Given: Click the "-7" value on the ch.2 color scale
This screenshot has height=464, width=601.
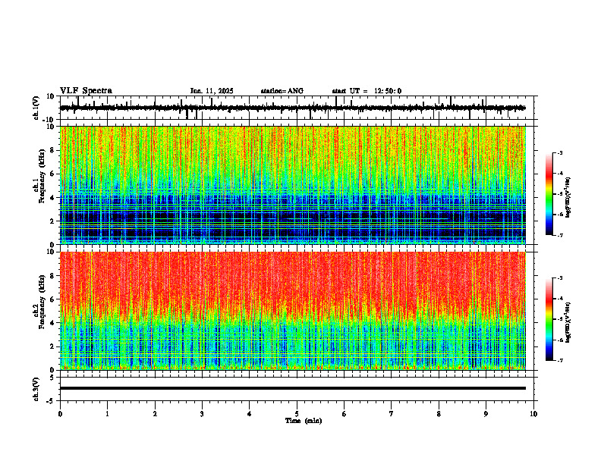Looking at the screenshot, I should coord(560,360).
